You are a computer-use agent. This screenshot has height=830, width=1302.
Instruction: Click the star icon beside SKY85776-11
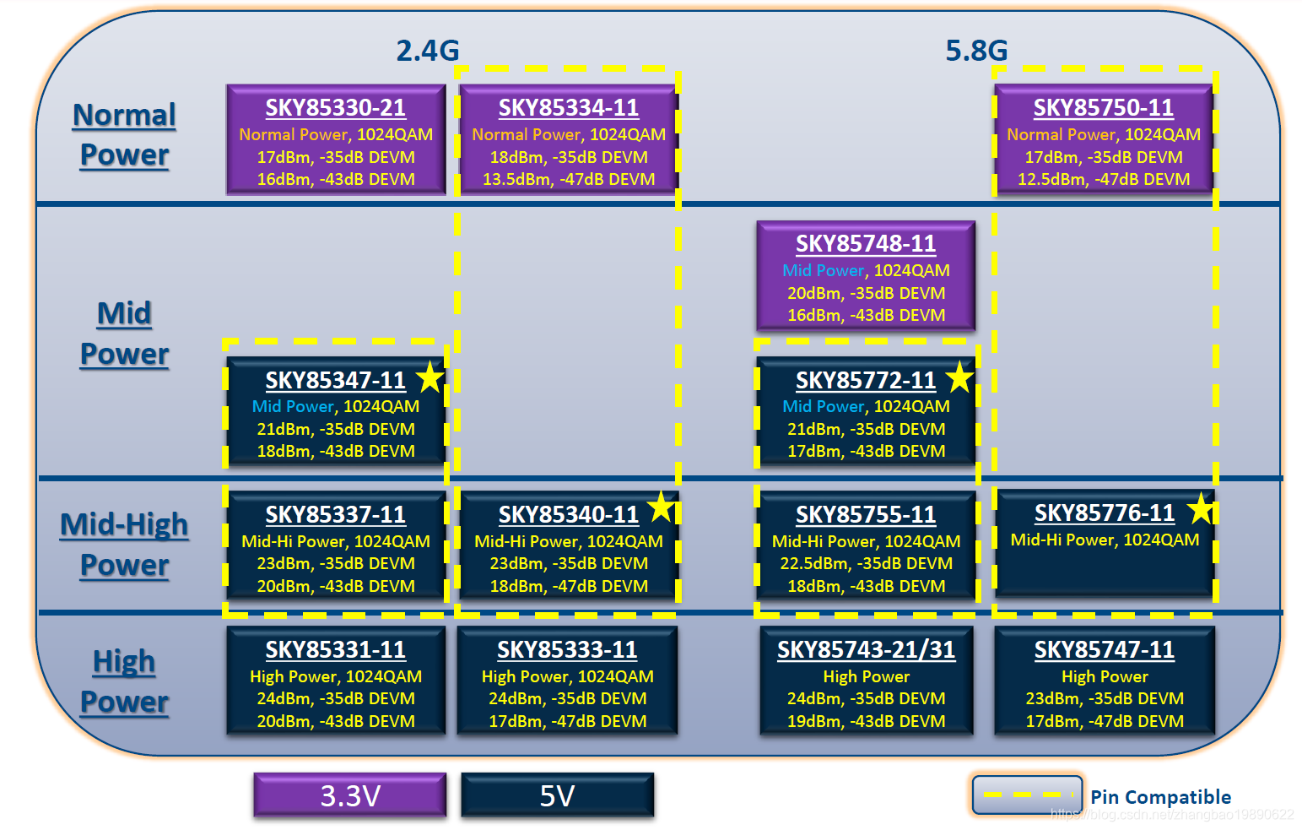(x=1201, y=509)
